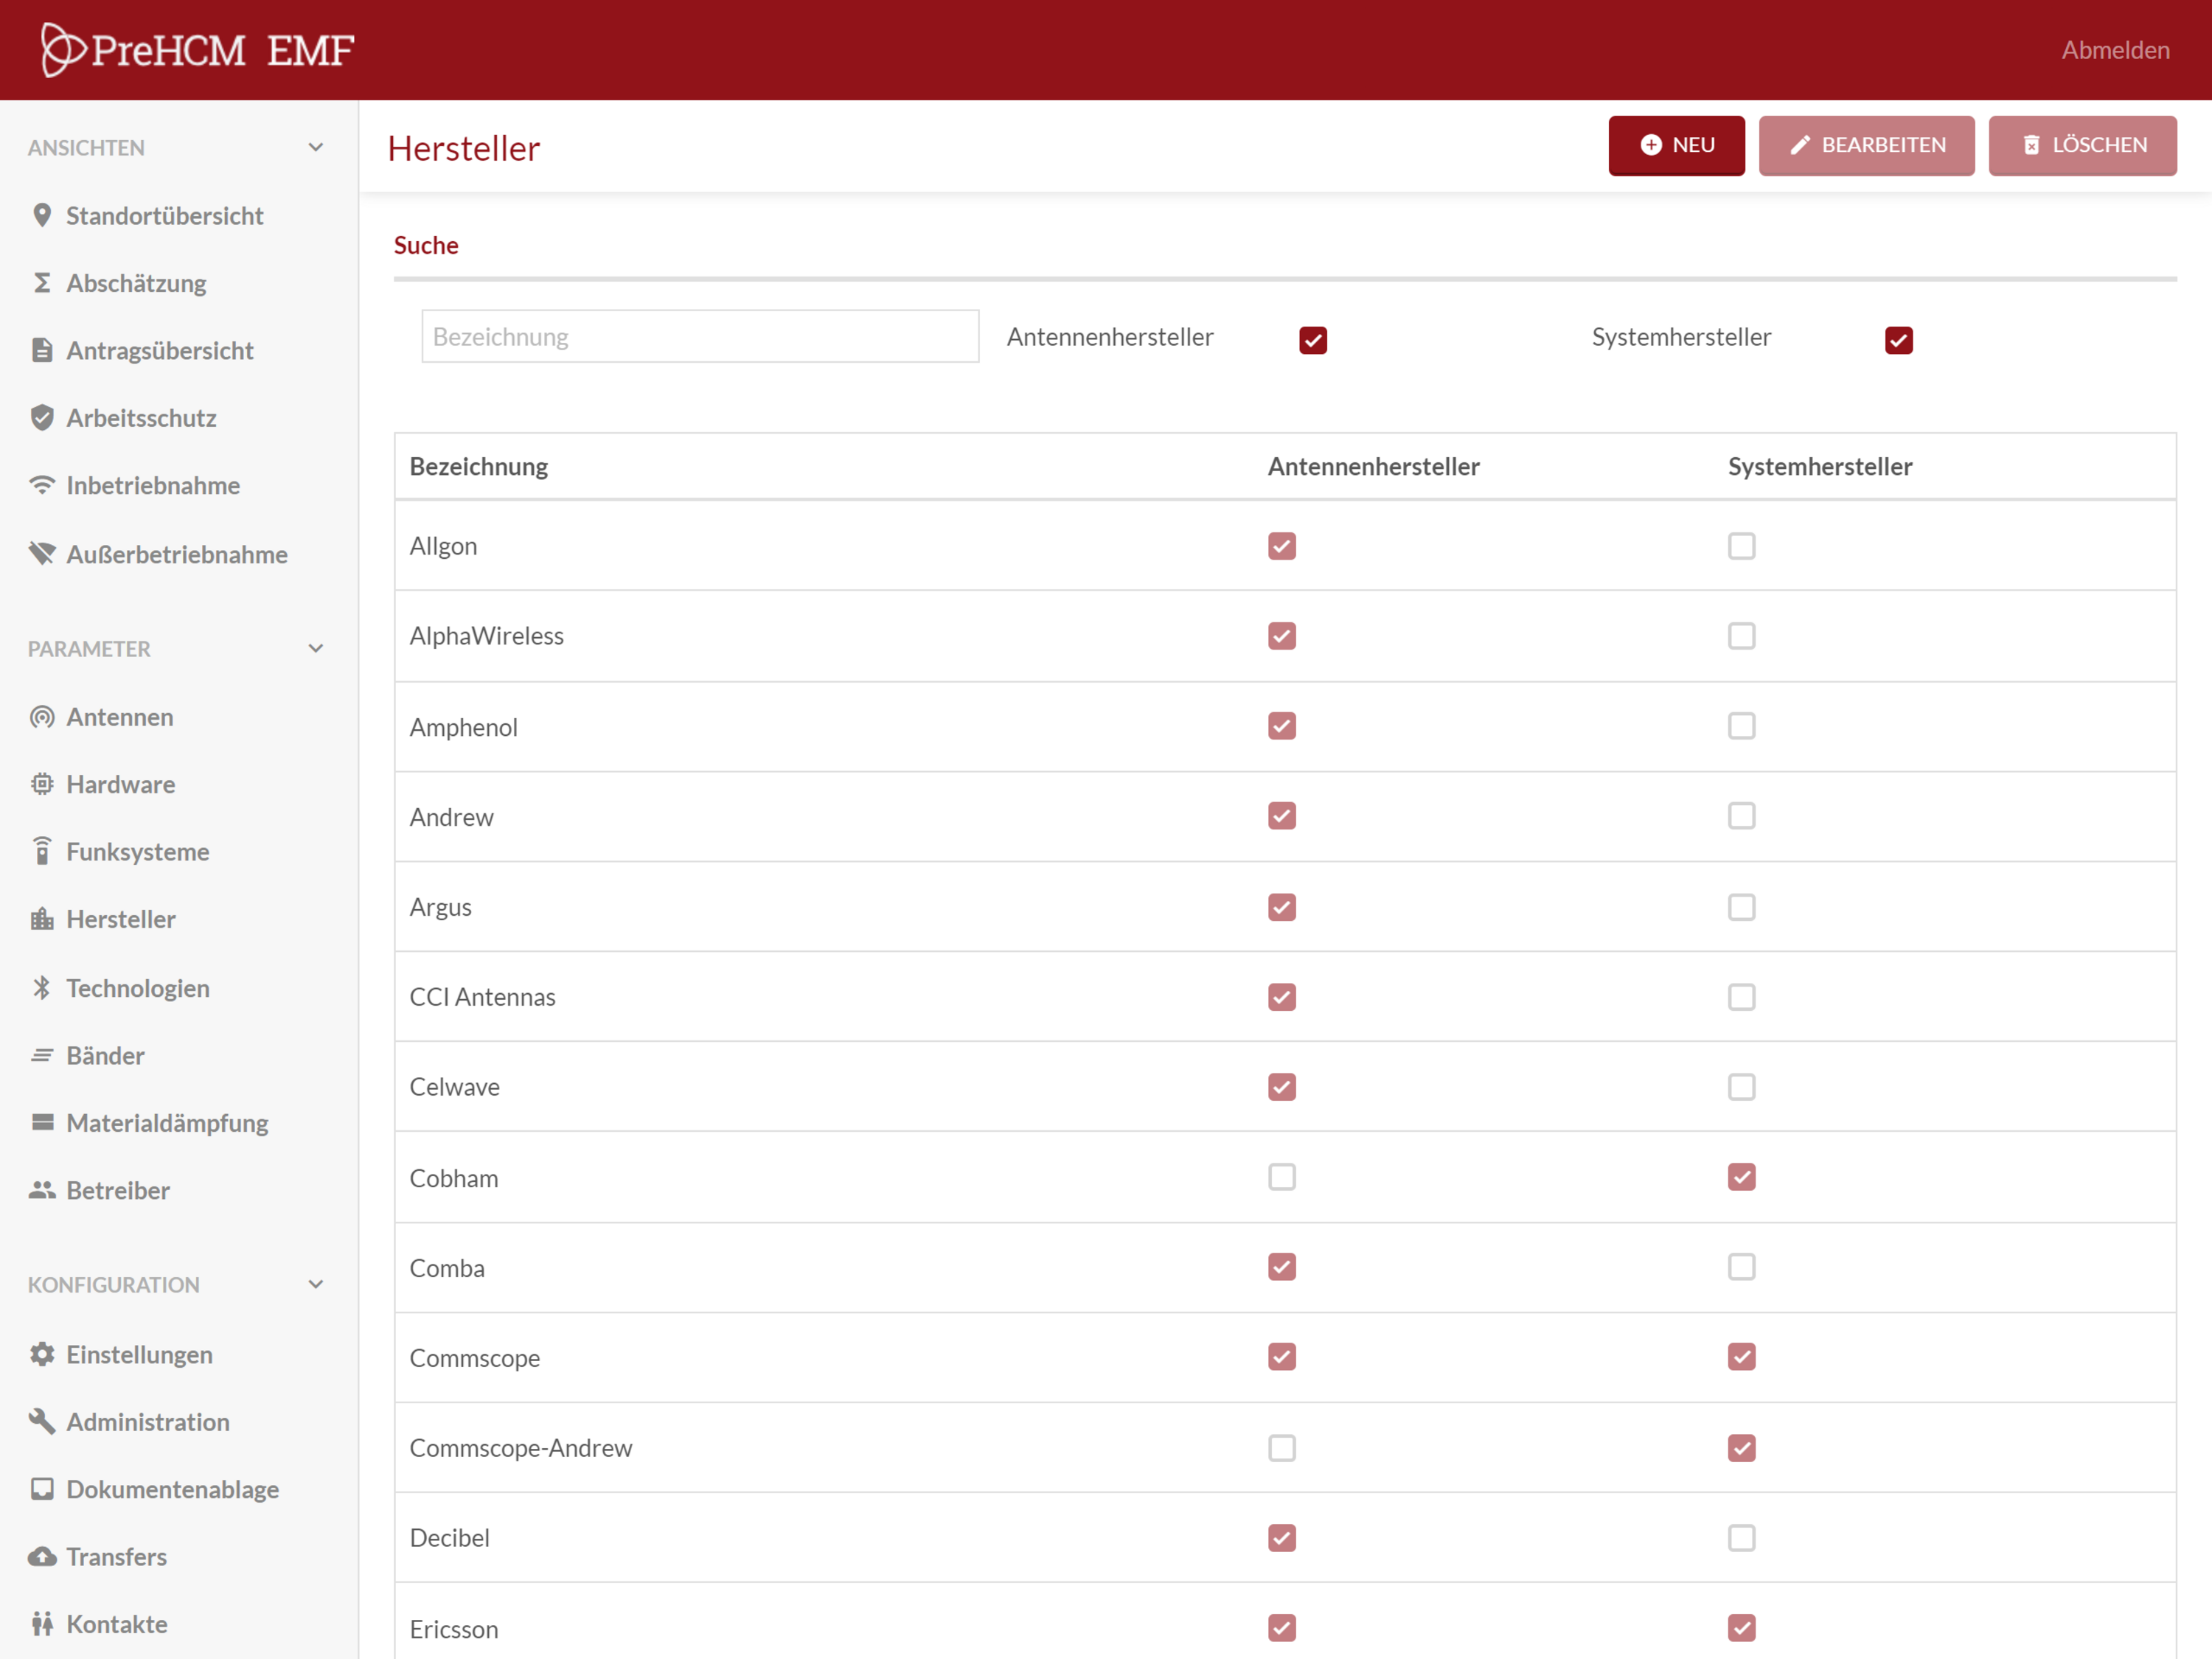Select the Decibel row name
The image size is (2212, 1659).
click(449, 1538)
